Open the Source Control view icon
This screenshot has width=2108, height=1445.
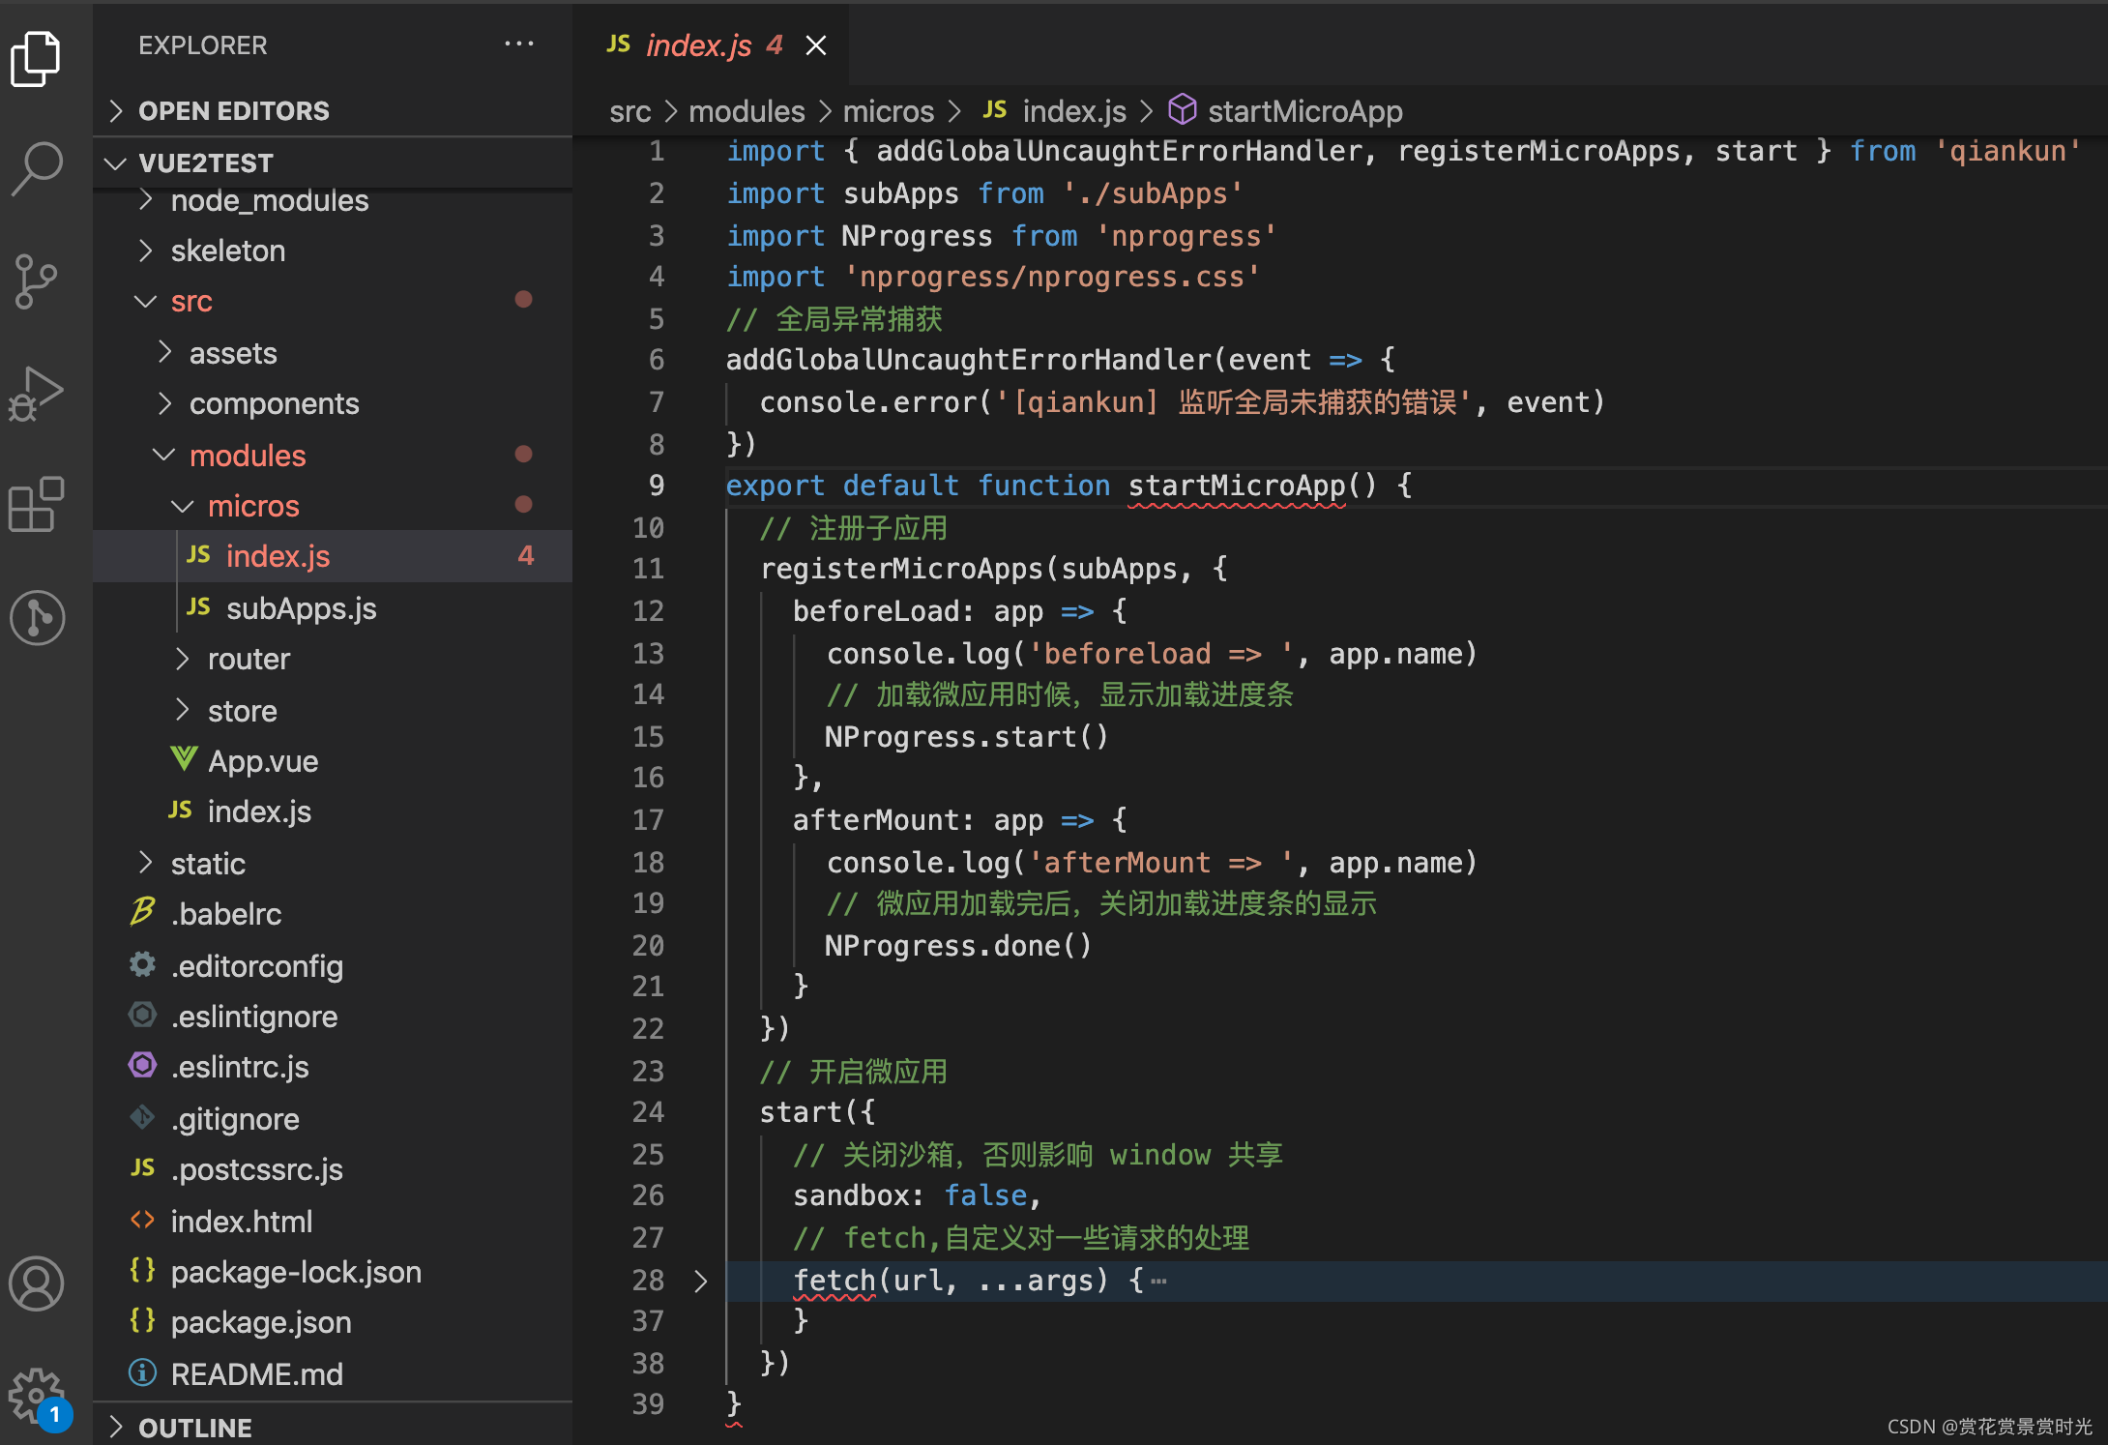[x=37, y=281]
